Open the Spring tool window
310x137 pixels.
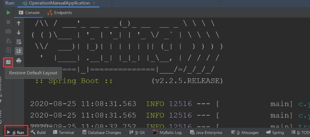275,133
